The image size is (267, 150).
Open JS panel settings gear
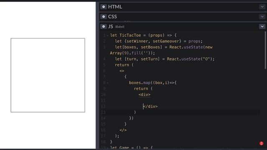(x=103, y=27)
